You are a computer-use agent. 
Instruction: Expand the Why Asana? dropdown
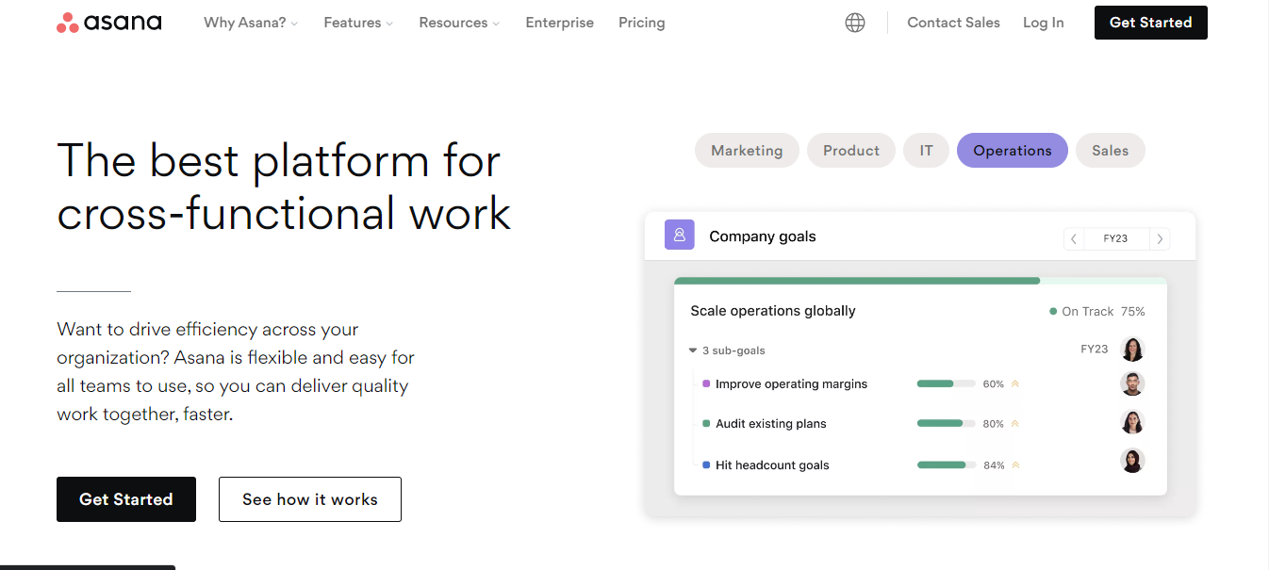point(250,22)
